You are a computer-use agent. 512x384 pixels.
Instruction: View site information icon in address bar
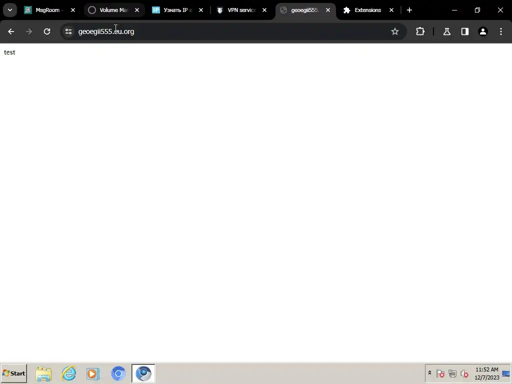click(68, 31)
